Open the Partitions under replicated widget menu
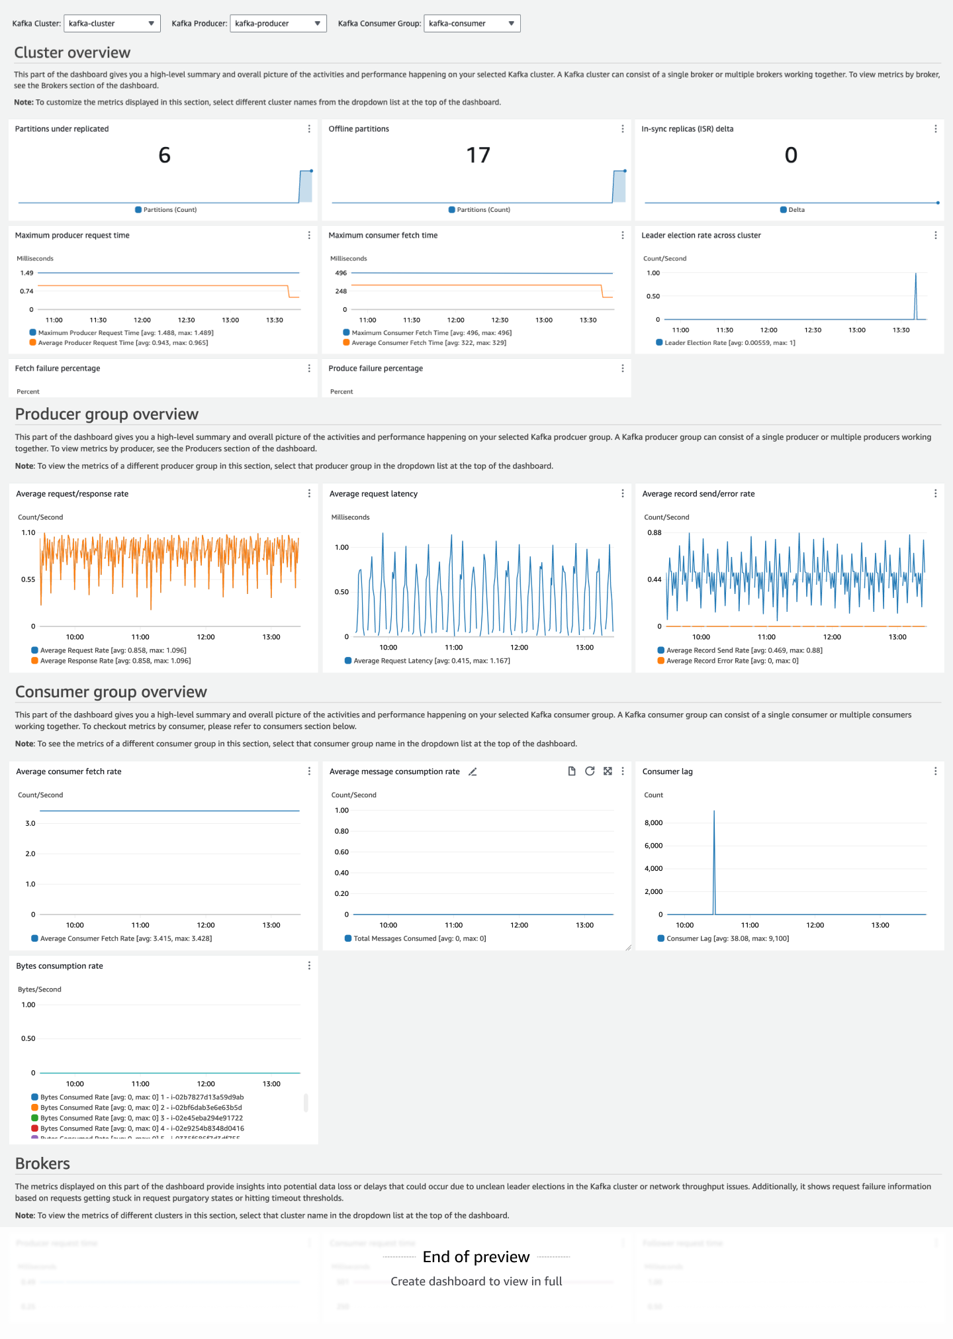Screen dimensions: 953x1339 coord(309,129)
